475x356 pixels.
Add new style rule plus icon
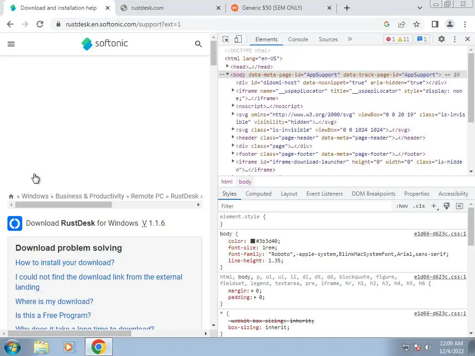click(434, 206)
